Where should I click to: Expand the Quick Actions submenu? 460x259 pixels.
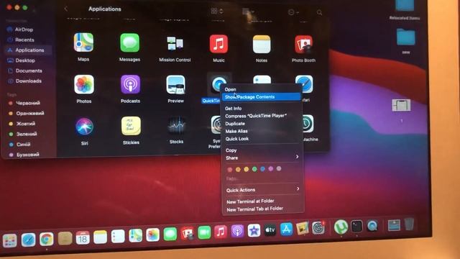point(262,190)
